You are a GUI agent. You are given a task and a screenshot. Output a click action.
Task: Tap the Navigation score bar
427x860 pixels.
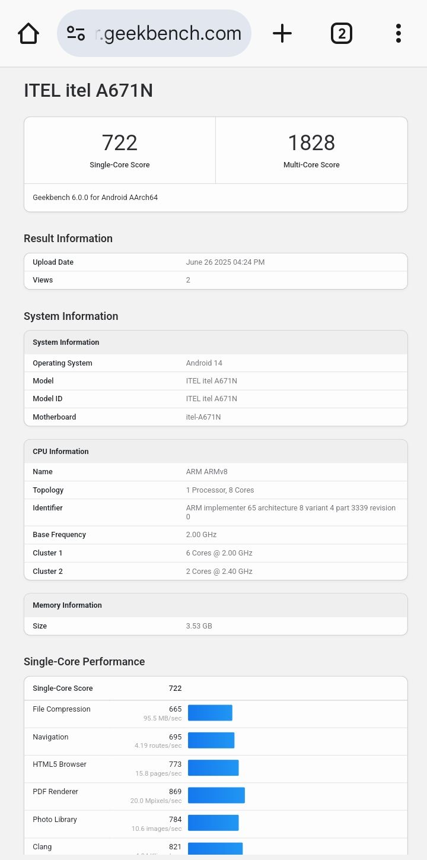coord(211,740)
